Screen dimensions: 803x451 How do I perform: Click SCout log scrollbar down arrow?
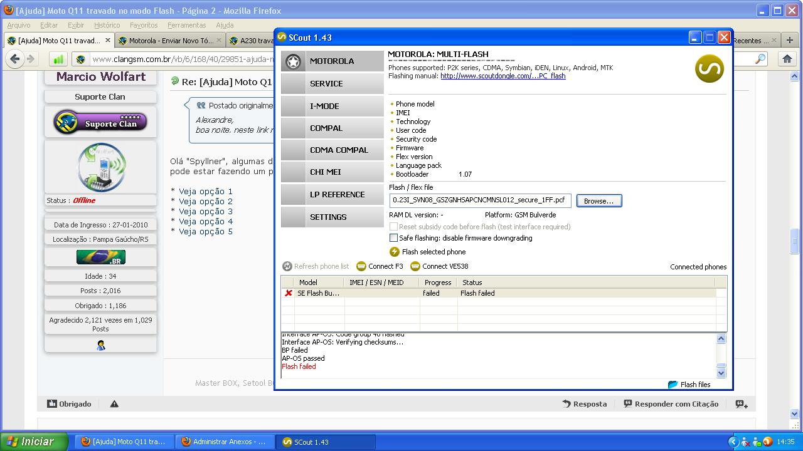[x=721, y=373]
